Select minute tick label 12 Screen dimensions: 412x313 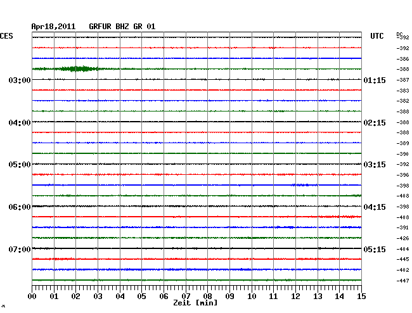295,297
